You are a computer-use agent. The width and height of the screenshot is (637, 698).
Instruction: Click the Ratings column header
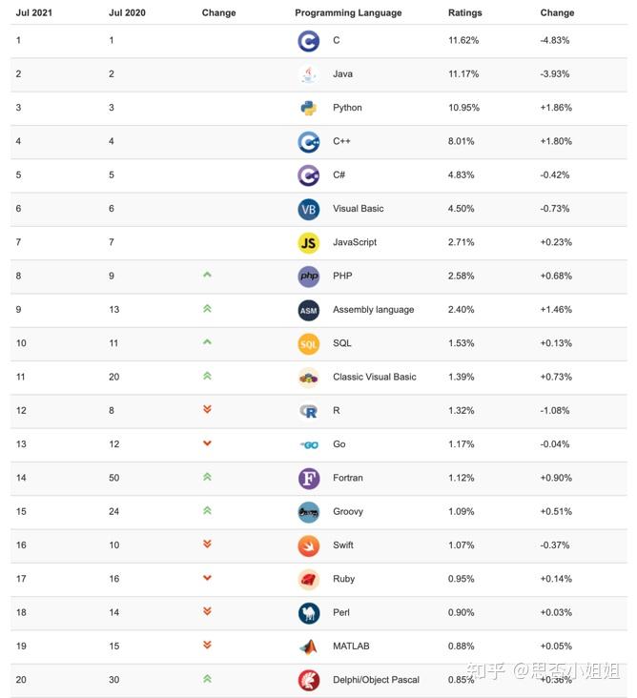465,13
